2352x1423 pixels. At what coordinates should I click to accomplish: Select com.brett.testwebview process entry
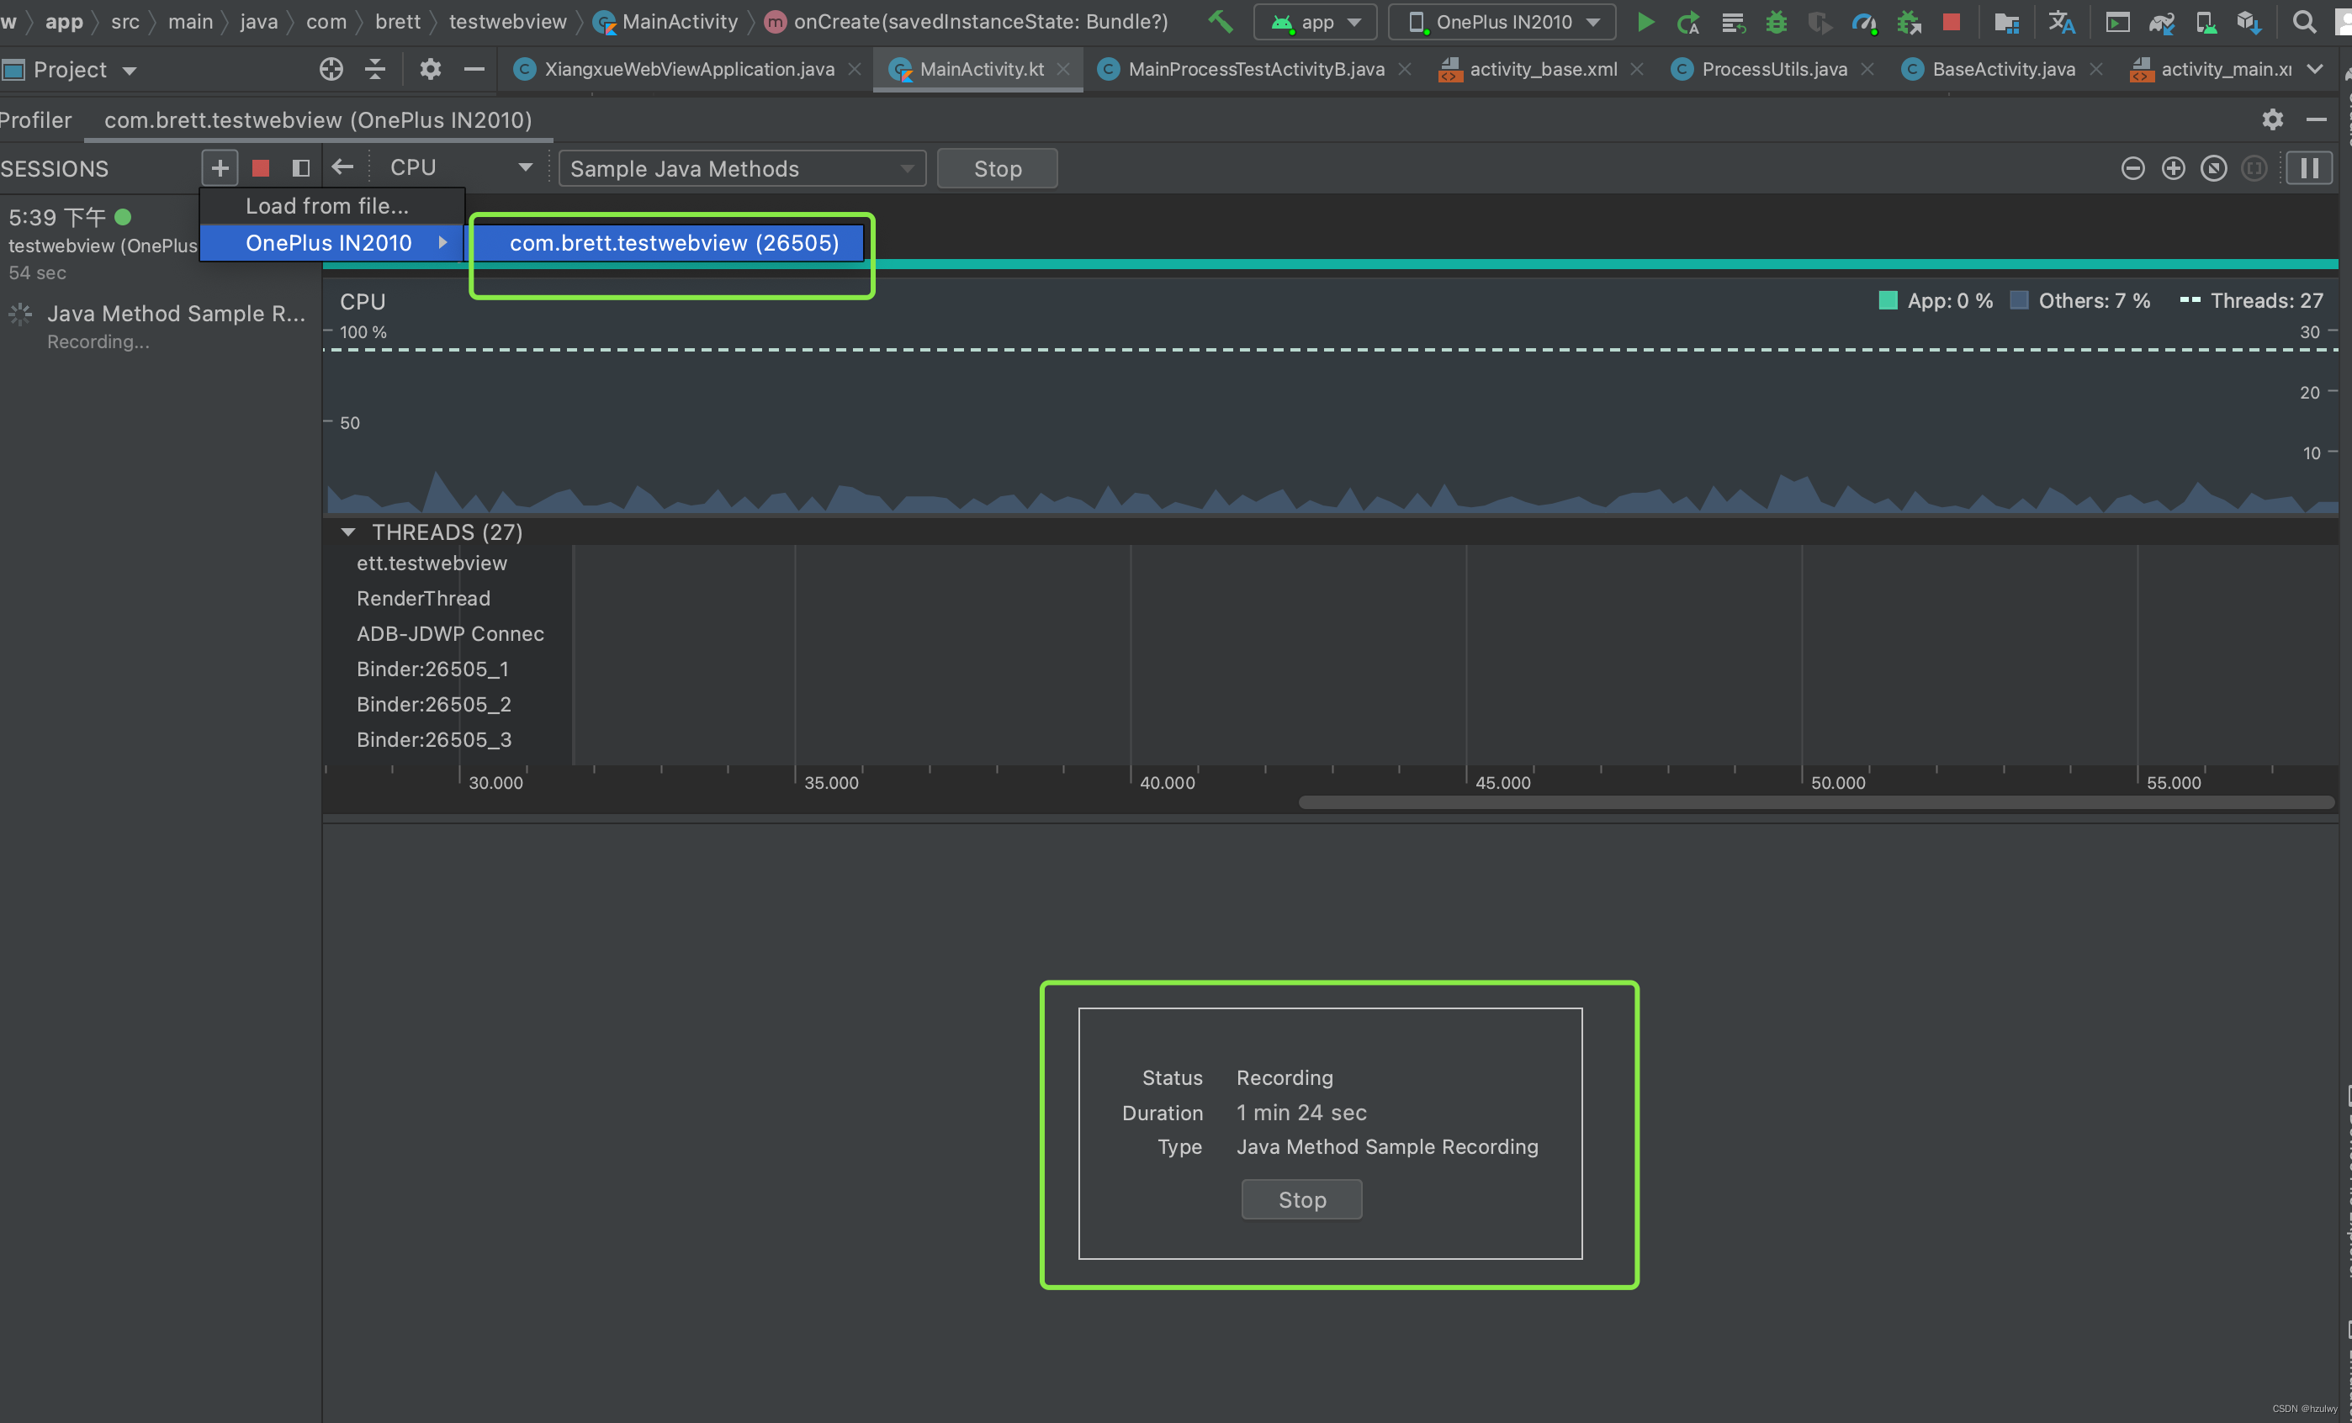[x=674, y=242]
